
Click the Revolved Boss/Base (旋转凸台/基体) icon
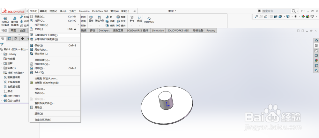tap(15, 19)
